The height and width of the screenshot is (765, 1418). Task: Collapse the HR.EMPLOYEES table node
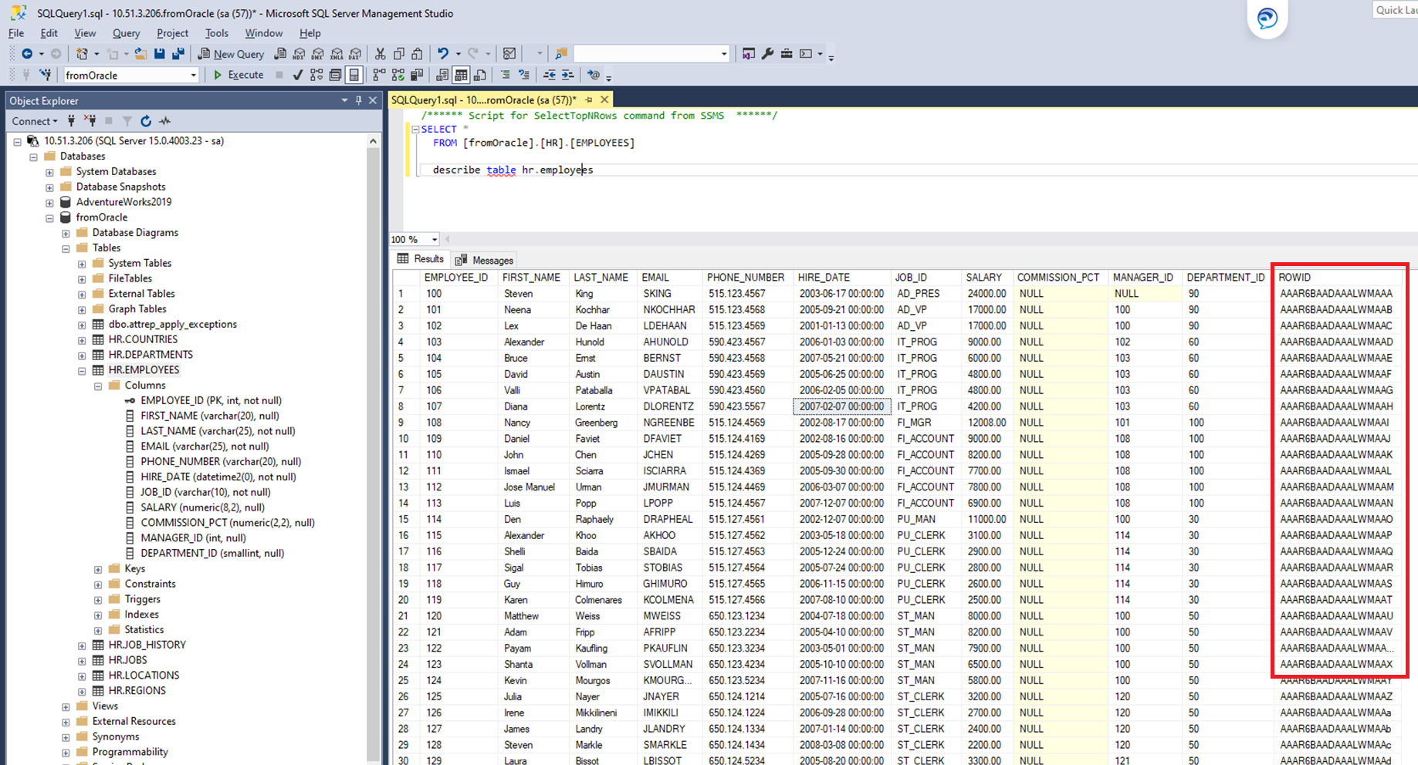click(x=82, y=370)
